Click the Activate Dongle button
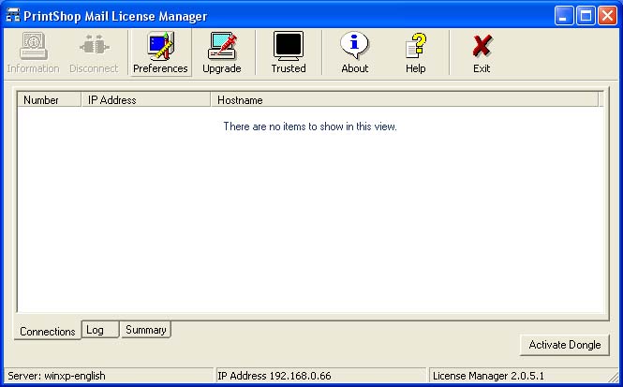Image resolution: width=623 pixels, height=387 pixels. click(565, 345)
